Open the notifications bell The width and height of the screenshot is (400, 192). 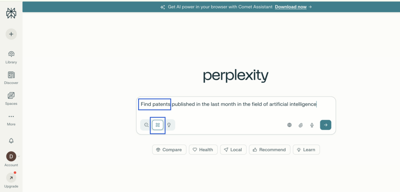(x=11, y=141)
